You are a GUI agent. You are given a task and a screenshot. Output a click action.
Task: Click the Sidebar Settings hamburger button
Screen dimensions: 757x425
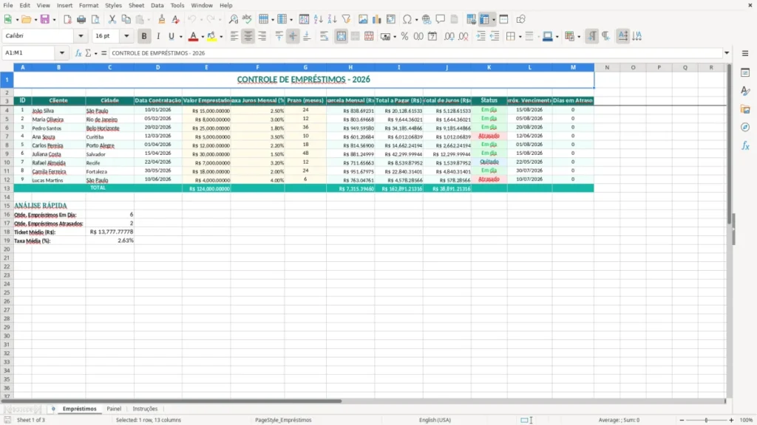coord(745,53)
